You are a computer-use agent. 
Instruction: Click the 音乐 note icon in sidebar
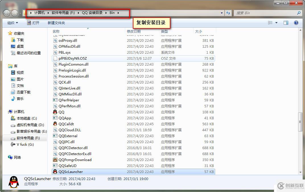click(13, 99)
